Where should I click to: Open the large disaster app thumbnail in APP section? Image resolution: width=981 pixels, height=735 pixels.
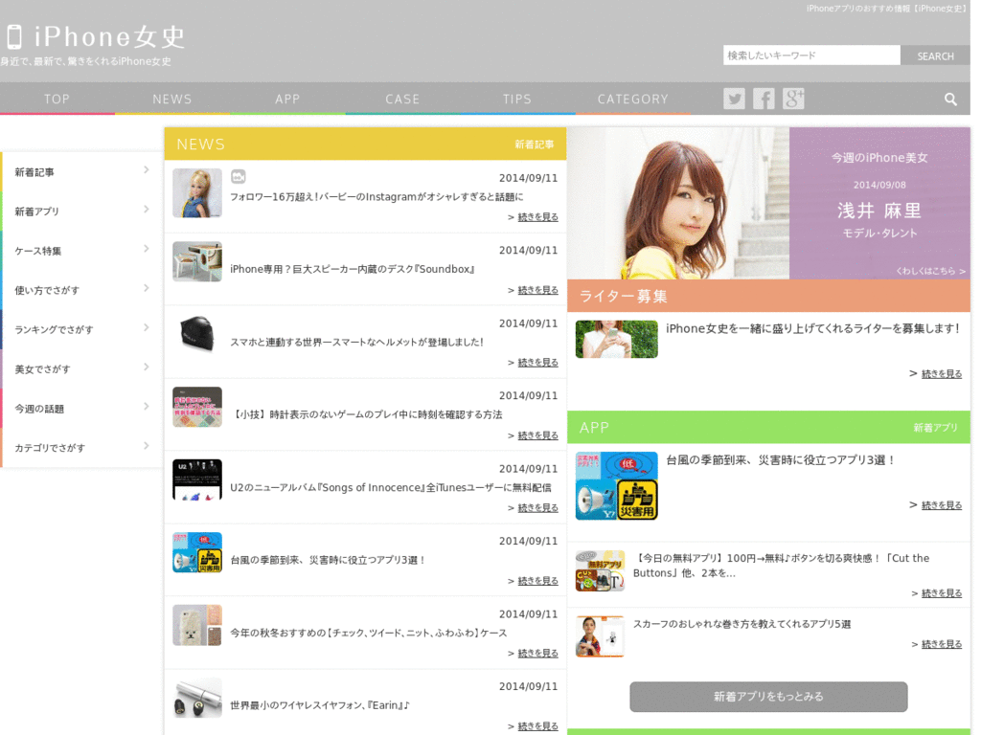(616, 485)
